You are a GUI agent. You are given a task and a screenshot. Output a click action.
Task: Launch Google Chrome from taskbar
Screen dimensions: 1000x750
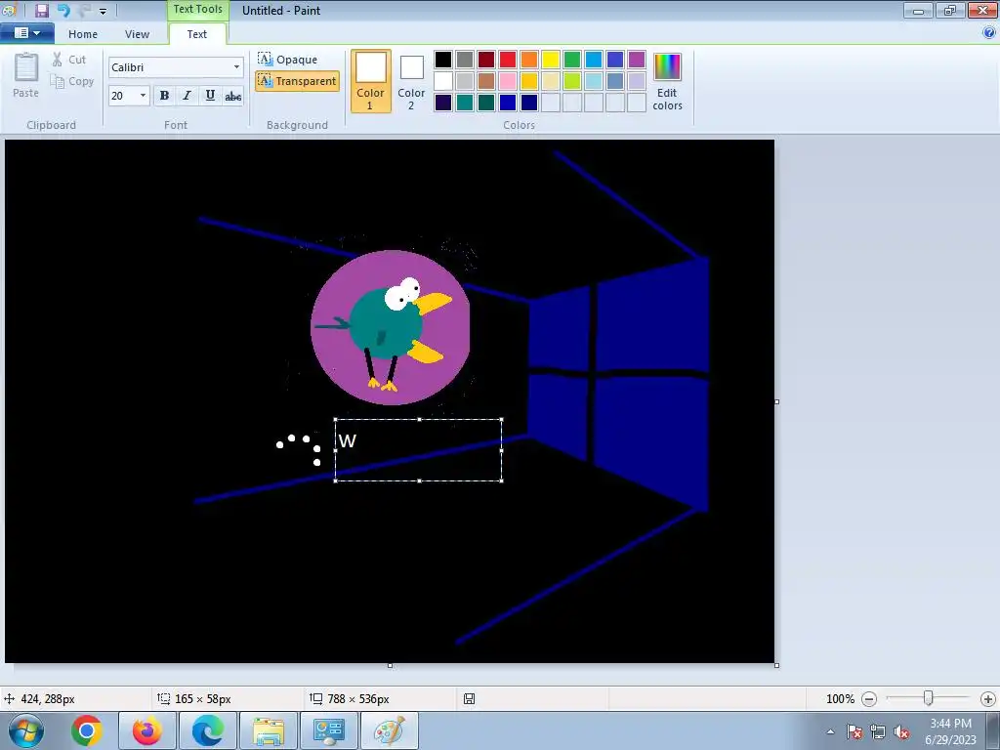point(87,730)
